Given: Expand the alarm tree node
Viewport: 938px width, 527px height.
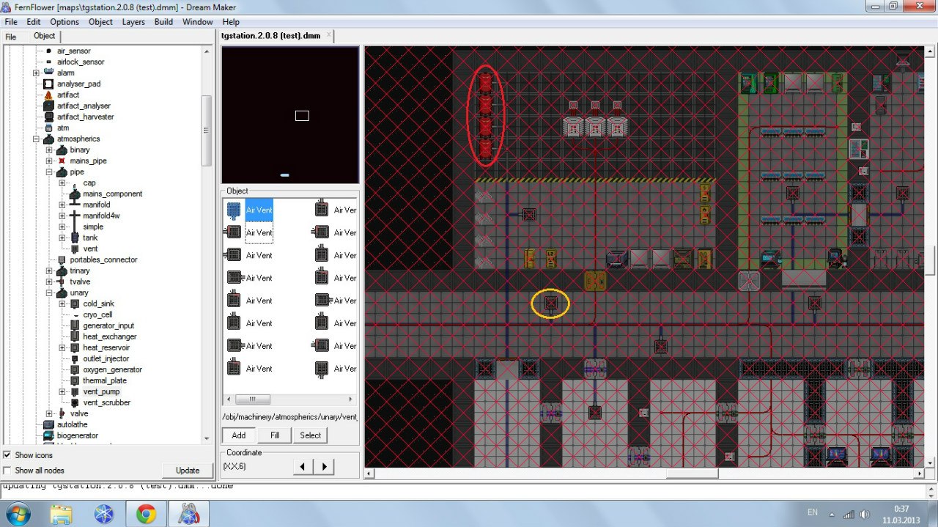Looking at the screenshot, I should click(36, 73).
